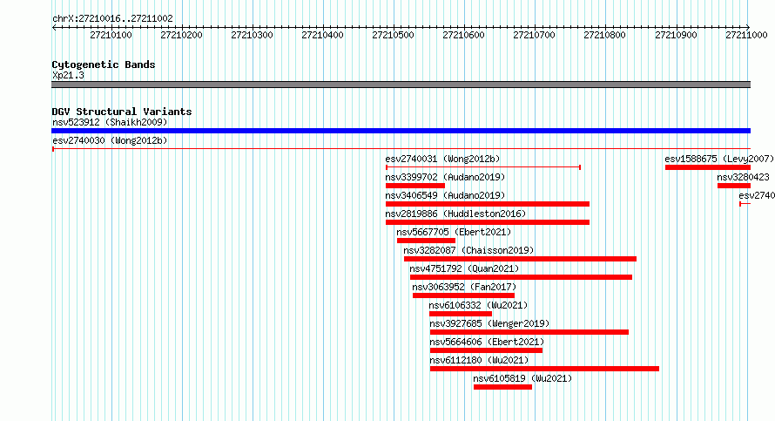Open the nsv3406549 (Audano2019) label

(x=445, y=195)
